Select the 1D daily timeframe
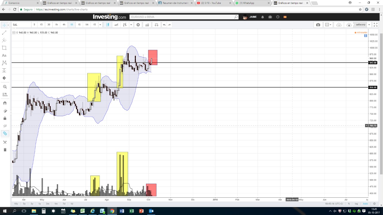 [72, 25]
